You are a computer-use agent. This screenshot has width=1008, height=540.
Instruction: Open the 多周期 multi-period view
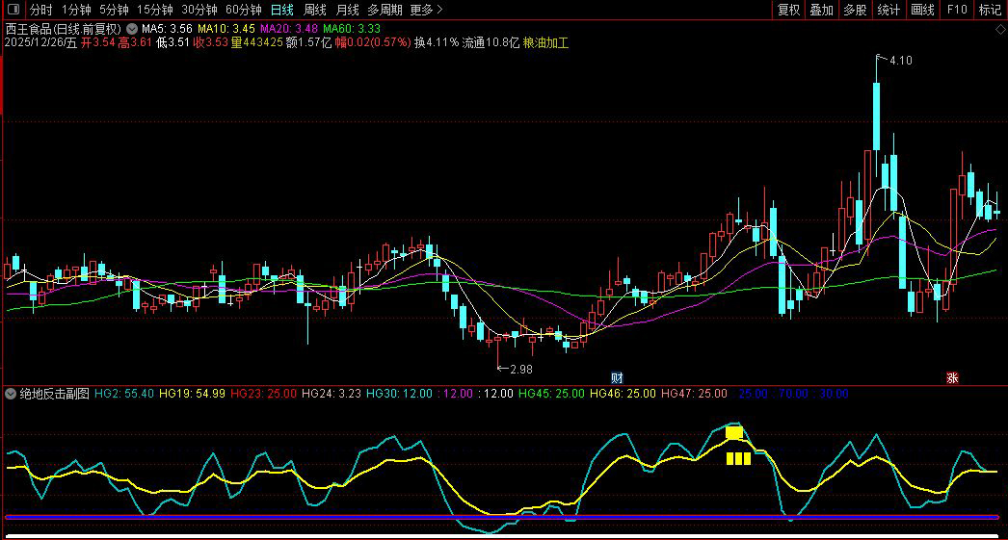point(385,10)
